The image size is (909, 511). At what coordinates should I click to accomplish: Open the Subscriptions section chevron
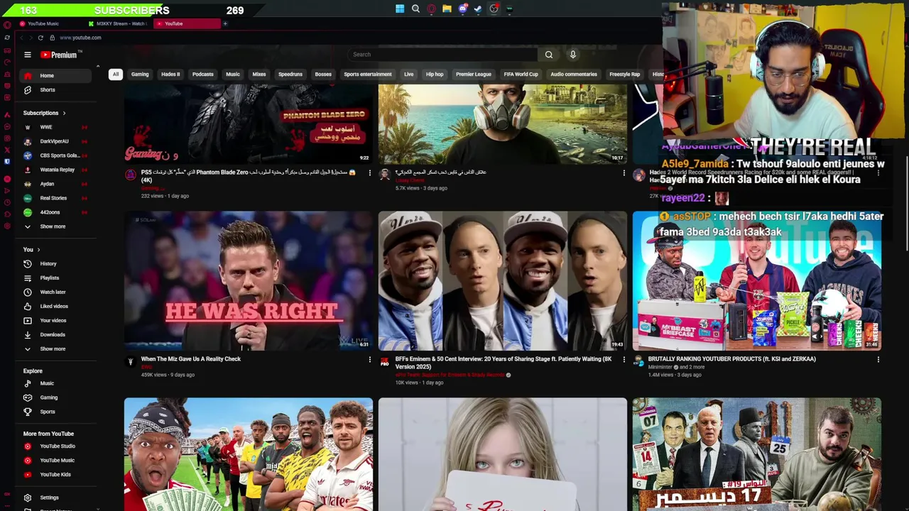coord(64,113)
